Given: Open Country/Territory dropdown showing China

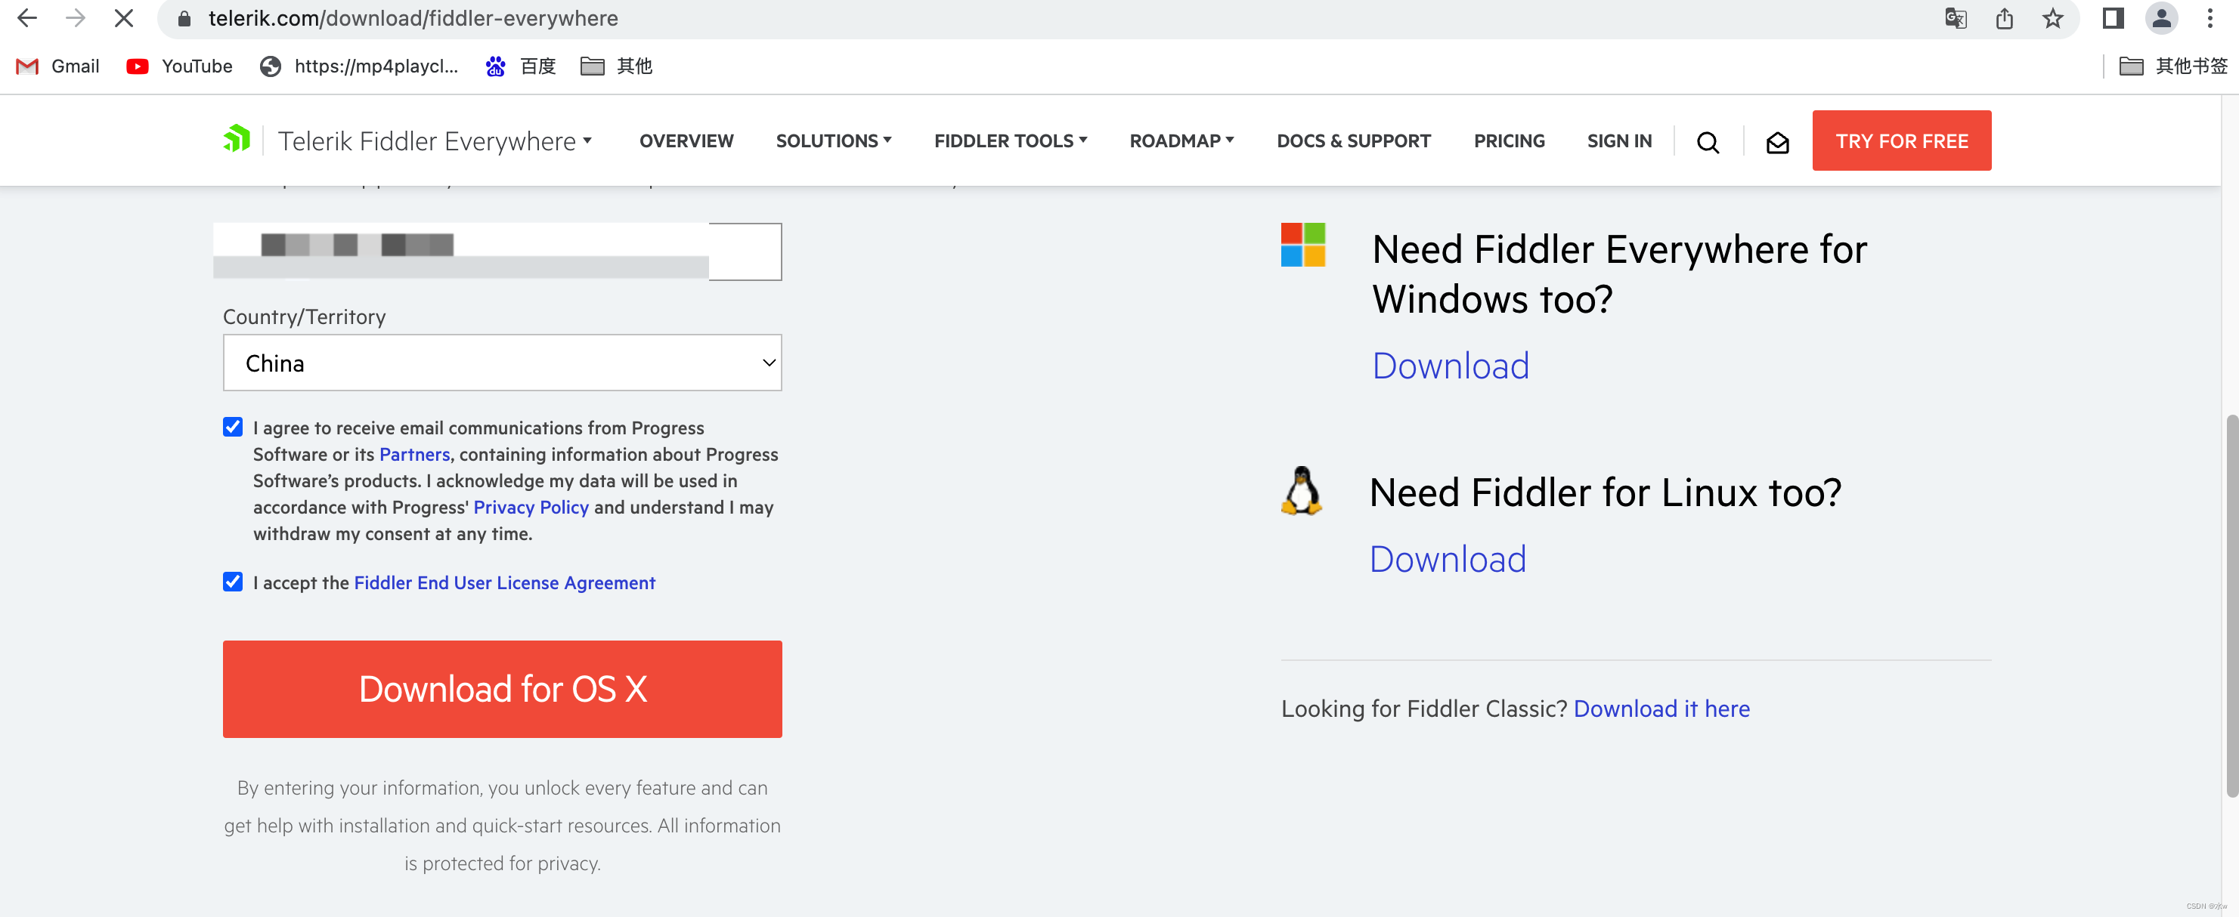Looking at the screenshot, I should pyautogui.click(x=501, y=363).
